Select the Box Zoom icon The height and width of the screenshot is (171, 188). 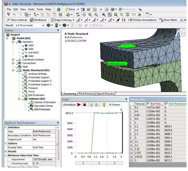tap(110, 15)
